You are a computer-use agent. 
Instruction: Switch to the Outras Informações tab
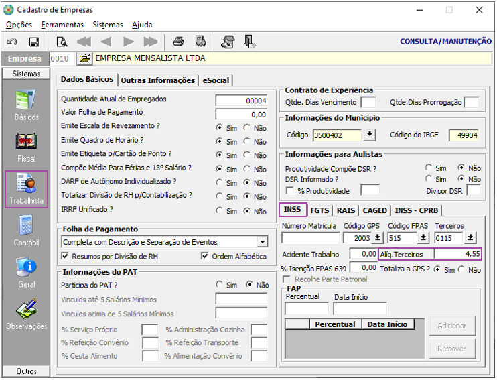[x=158, y=80]
